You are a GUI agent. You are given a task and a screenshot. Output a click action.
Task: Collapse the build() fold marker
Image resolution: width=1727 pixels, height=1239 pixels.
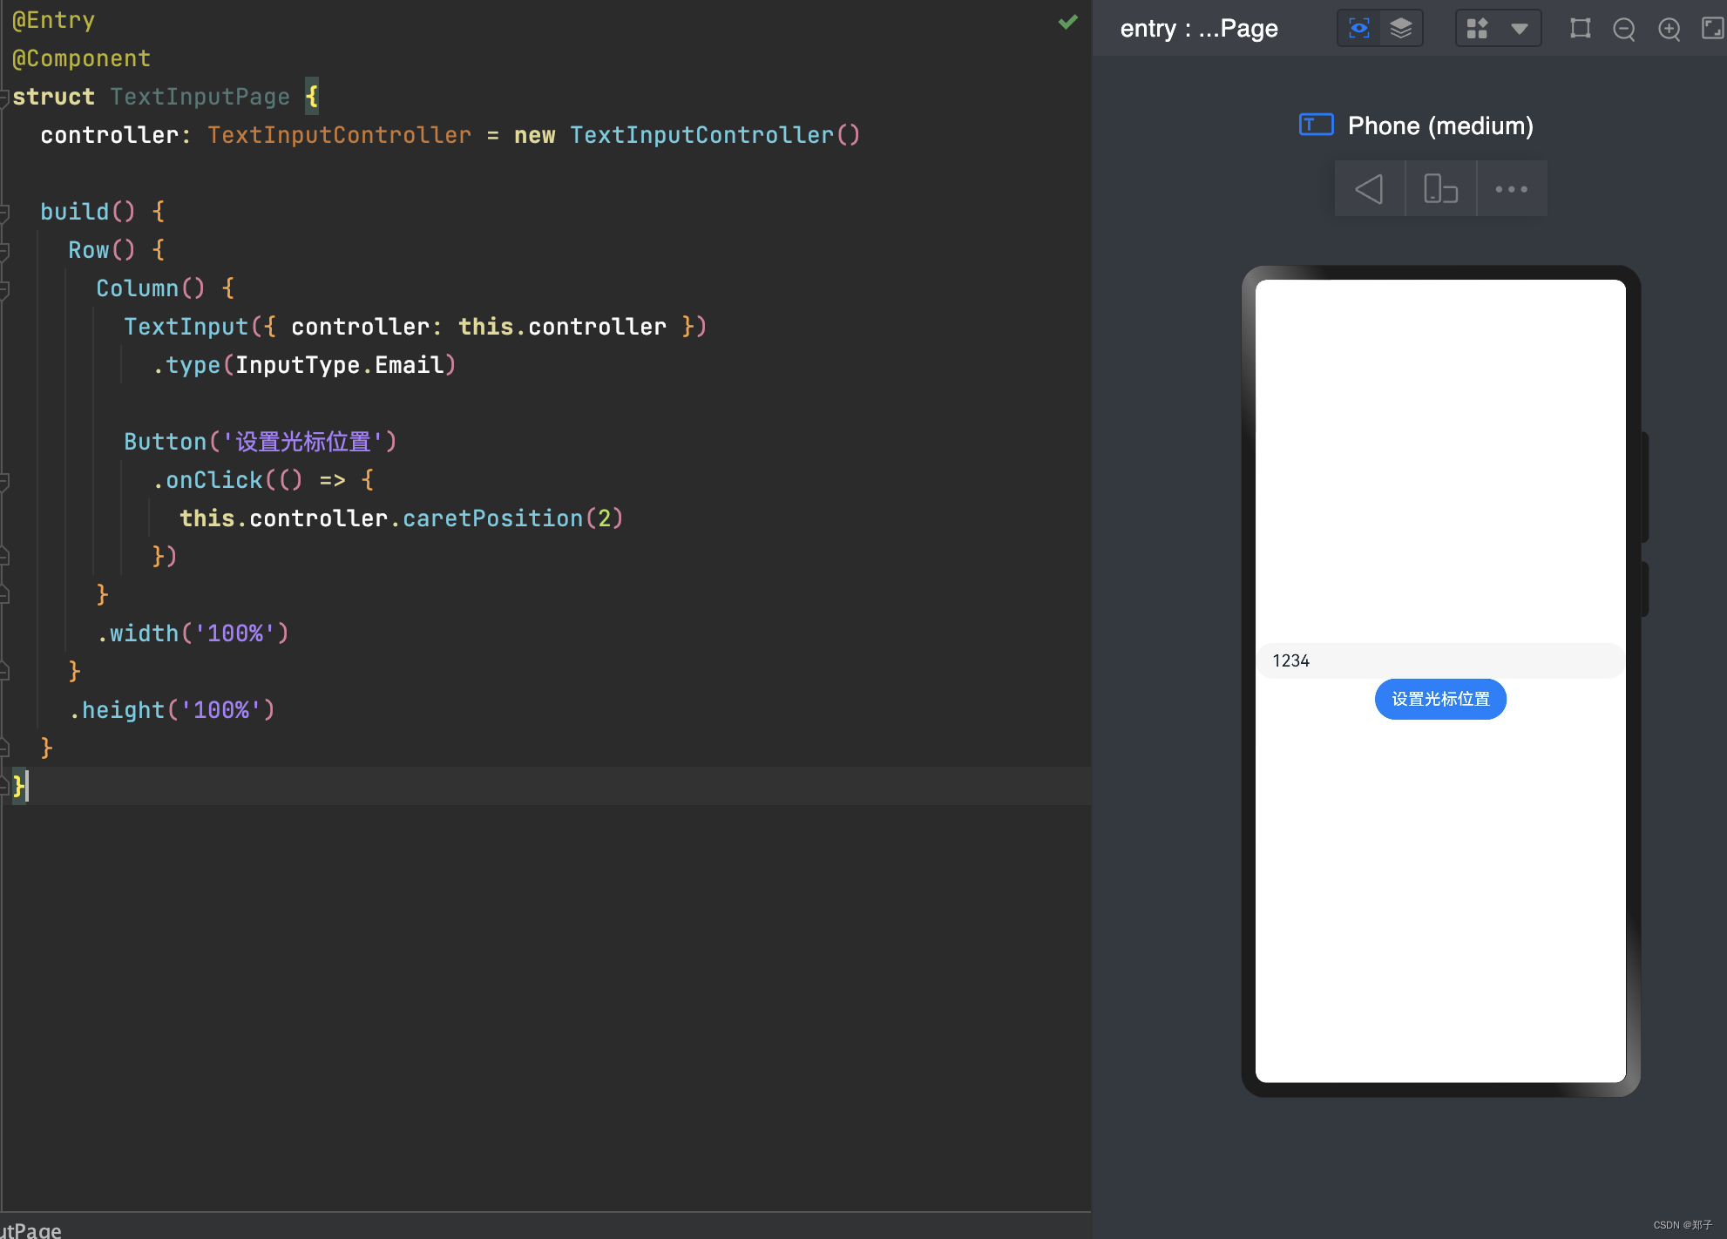pyautogui.click(x=4, y=212)
